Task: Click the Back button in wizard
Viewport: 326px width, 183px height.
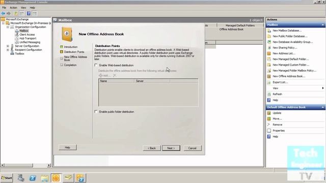Action: pyautogui.click(x=152, y=148)
